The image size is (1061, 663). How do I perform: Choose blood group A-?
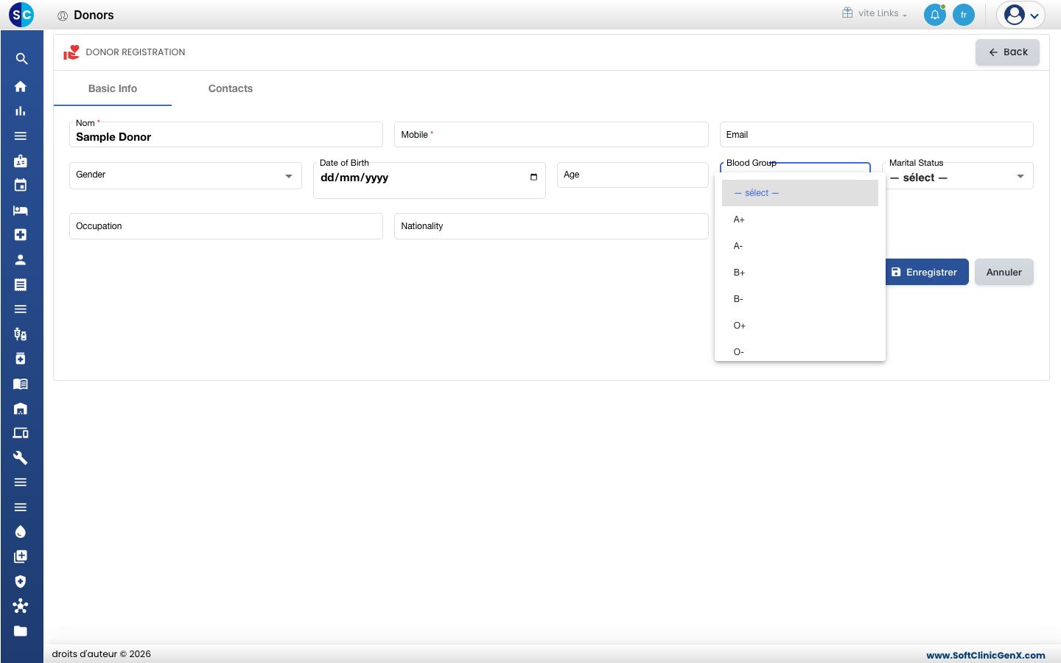coord(800,246)
